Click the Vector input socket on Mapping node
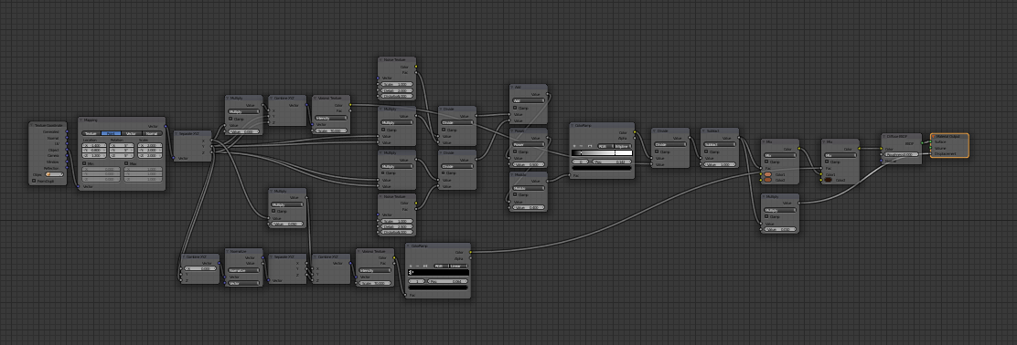Viewport: 1017px width, 345px height. pyautogui.click(x=78, y=186)
